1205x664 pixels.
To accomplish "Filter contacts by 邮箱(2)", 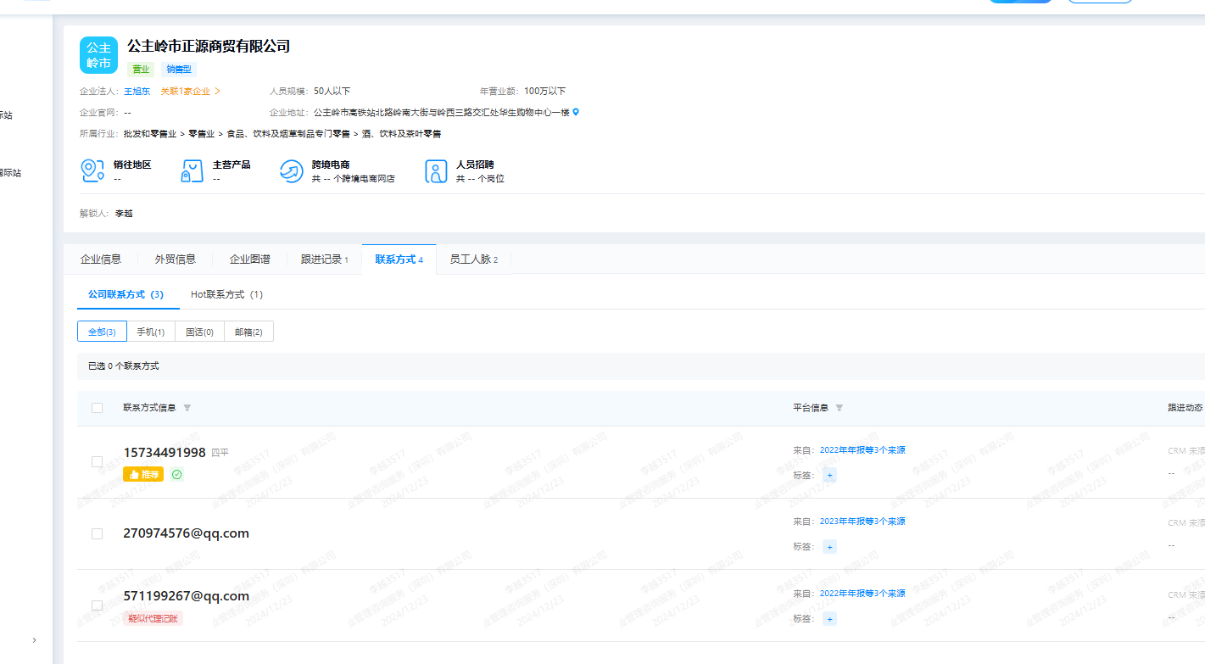I will tap(248, 332).
